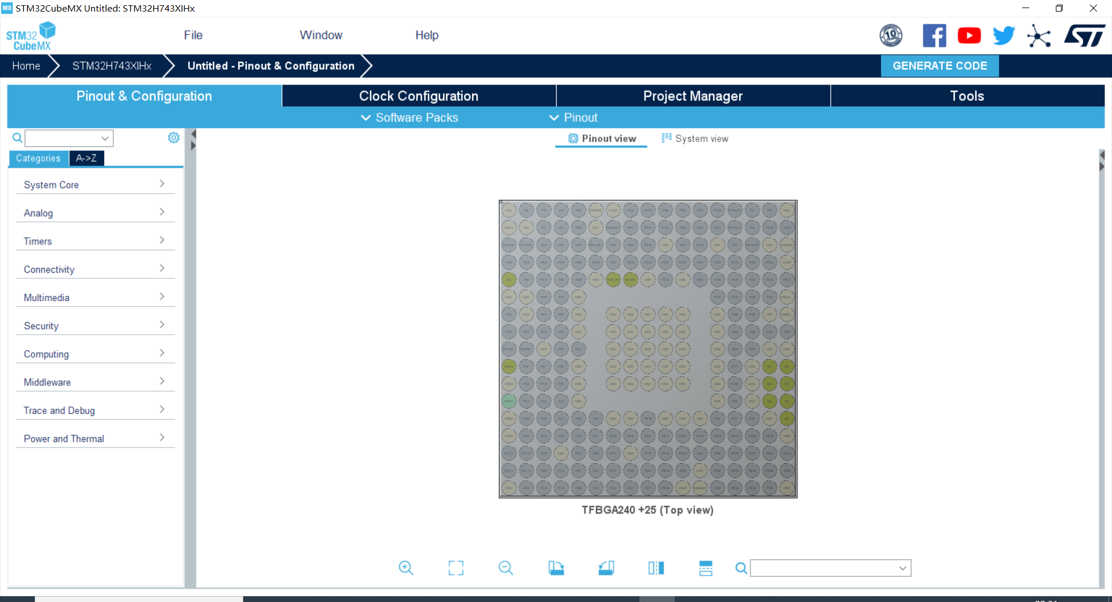Open the pin search combo box dropdown
The image size is (1112, 602).
(x=902, y=568)
